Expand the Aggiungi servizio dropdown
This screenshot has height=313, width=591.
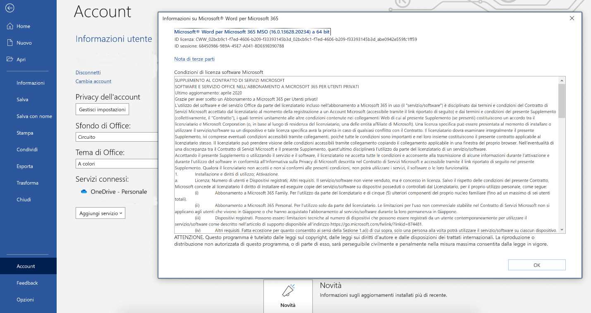pos(100,213)
